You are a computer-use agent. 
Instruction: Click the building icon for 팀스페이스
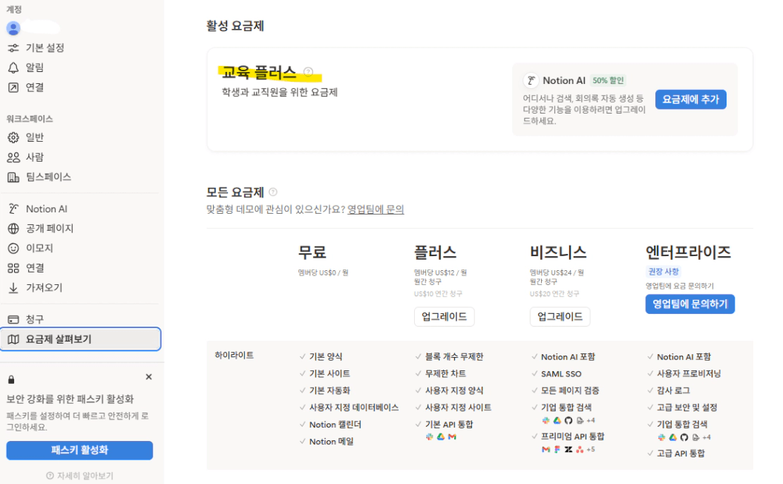click(x=13, y=177)
